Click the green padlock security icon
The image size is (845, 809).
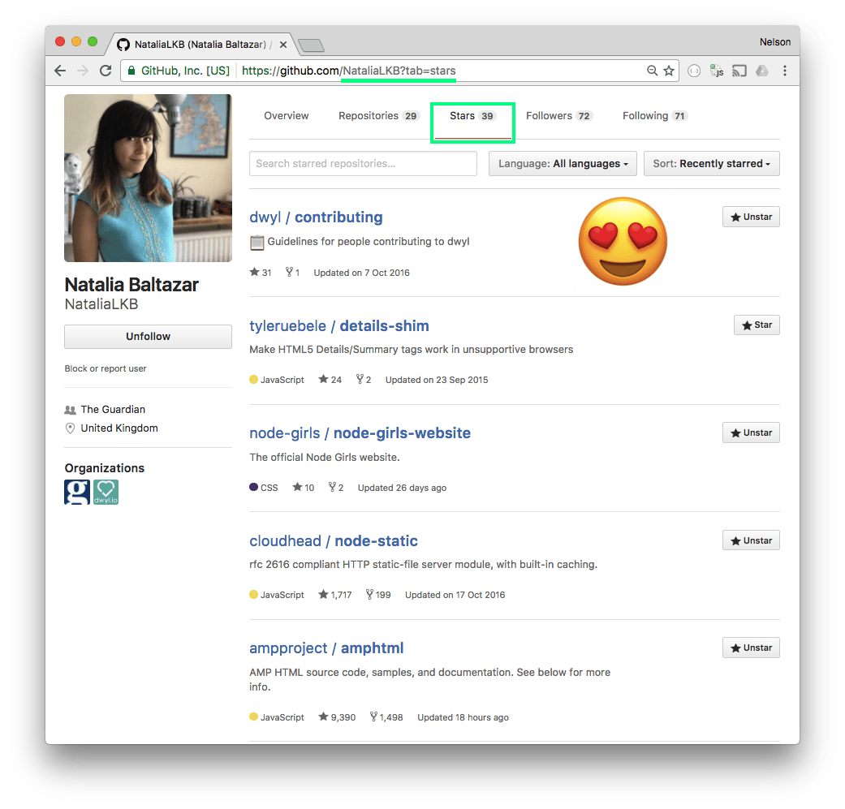tap(131, 71)
